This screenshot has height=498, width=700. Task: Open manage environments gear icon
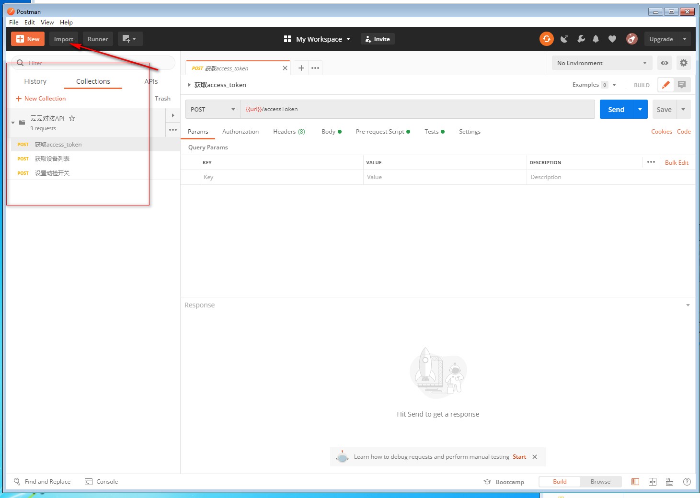683,63
